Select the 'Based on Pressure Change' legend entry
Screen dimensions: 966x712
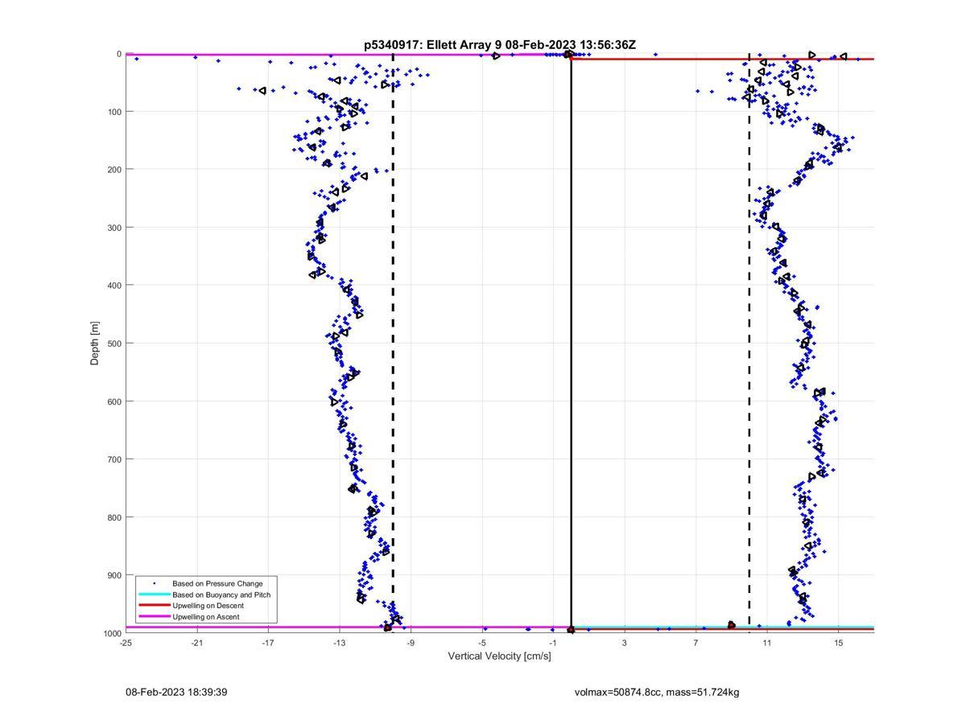pos(217,583)
